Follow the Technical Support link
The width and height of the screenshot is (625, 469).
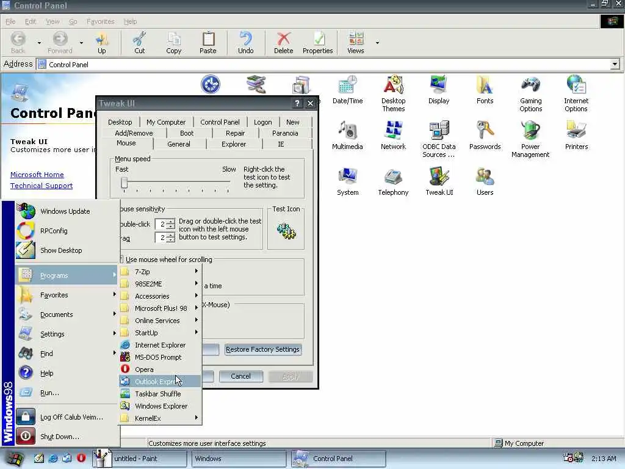pos(42,186)
